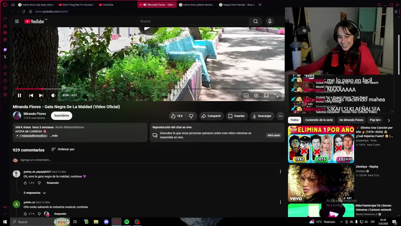Pause the playing video

point(19,95)
